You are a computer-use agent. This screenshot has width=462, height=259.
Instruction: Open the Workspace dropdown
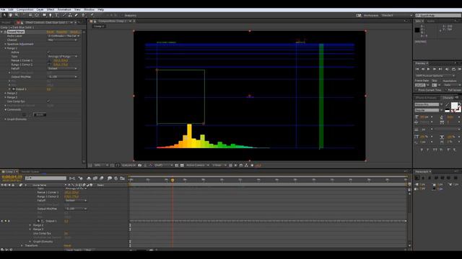396,15
